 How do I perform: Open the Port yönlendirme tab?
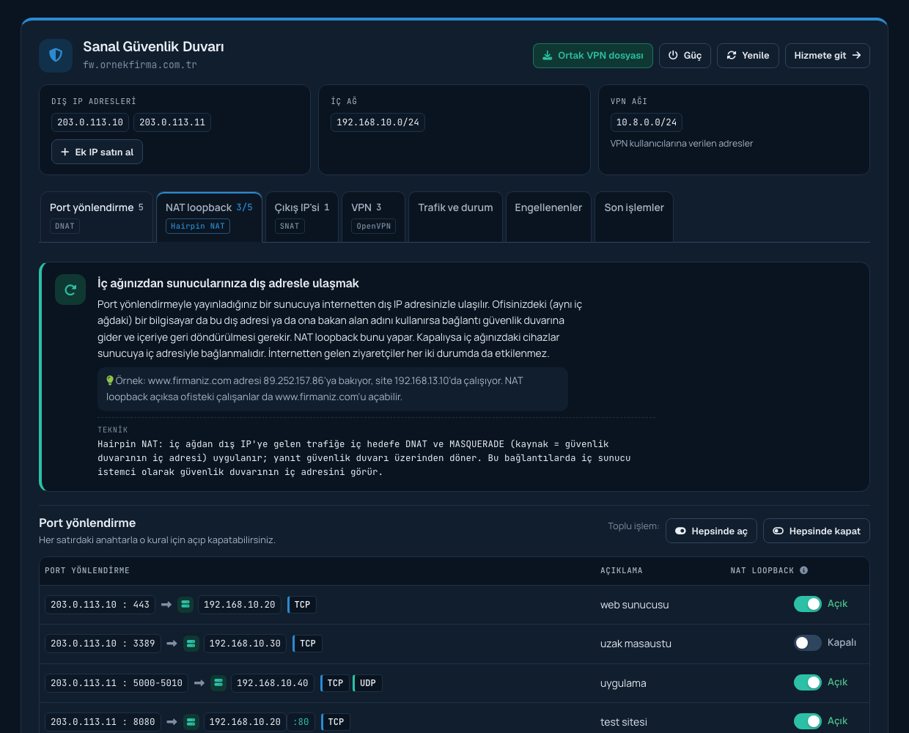pyautogui.click(x=96, y=217)
